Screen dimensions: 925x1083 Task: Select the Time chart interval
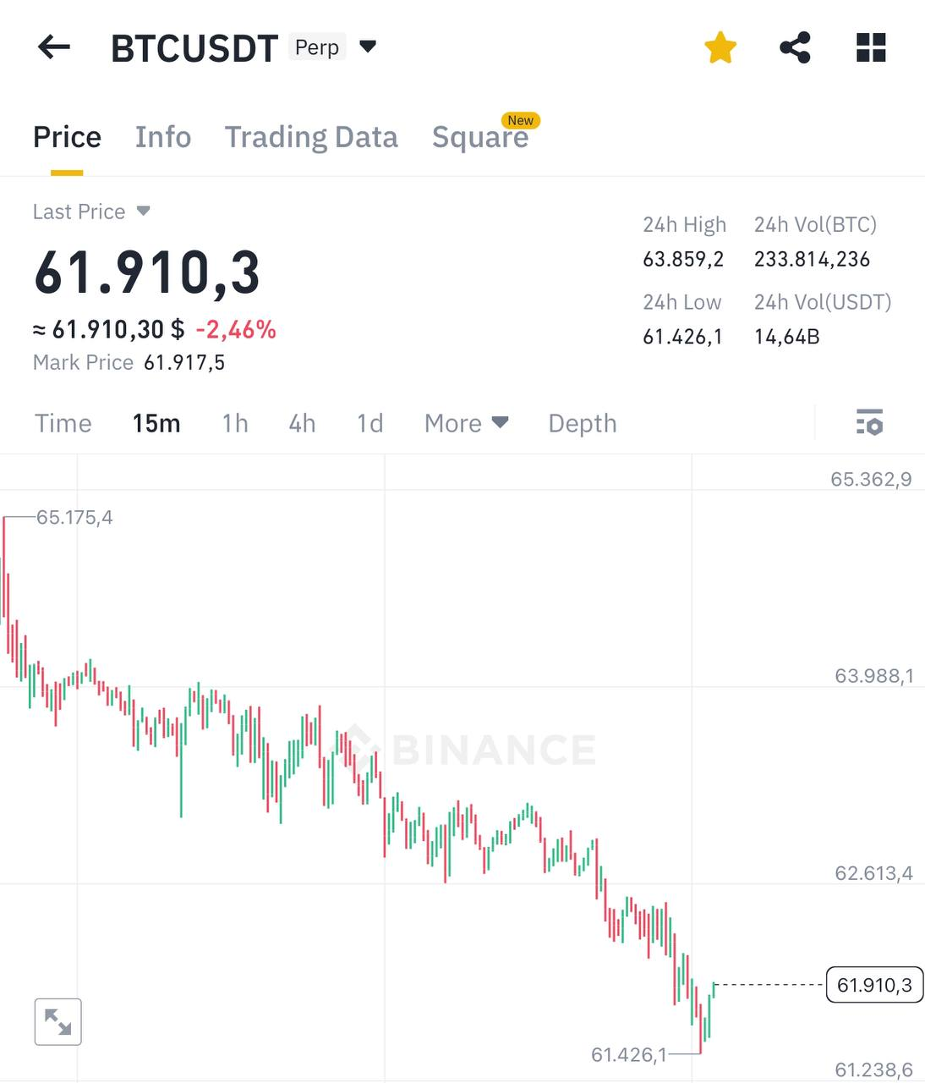pyautogui.click(x=63, y=423)
